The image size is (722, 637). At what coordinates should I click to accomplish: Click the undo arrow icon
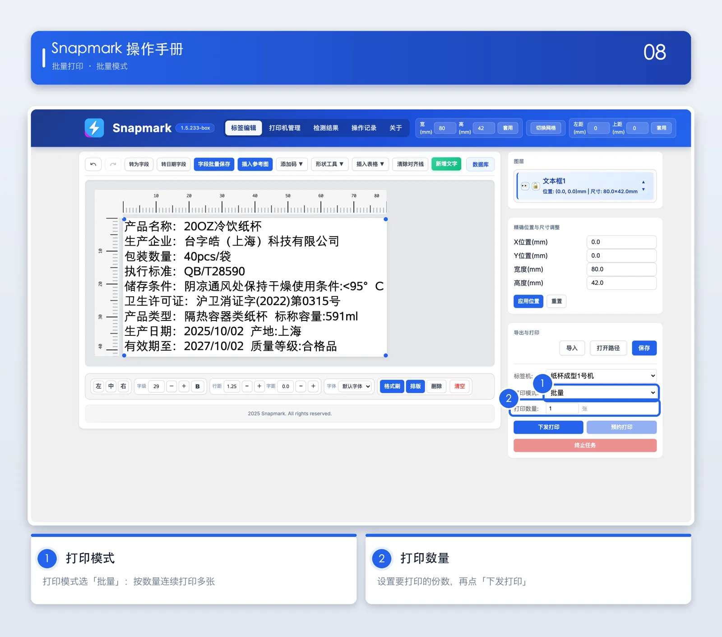pos(93,164)
